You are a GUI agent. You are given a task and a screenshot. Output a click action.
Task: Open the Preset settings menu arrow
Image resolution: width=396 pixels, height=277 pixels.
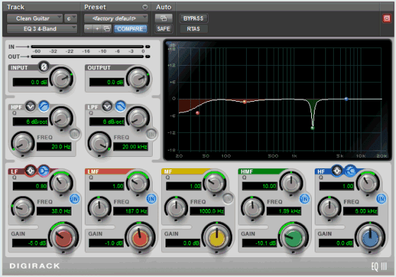pos(145,7)
